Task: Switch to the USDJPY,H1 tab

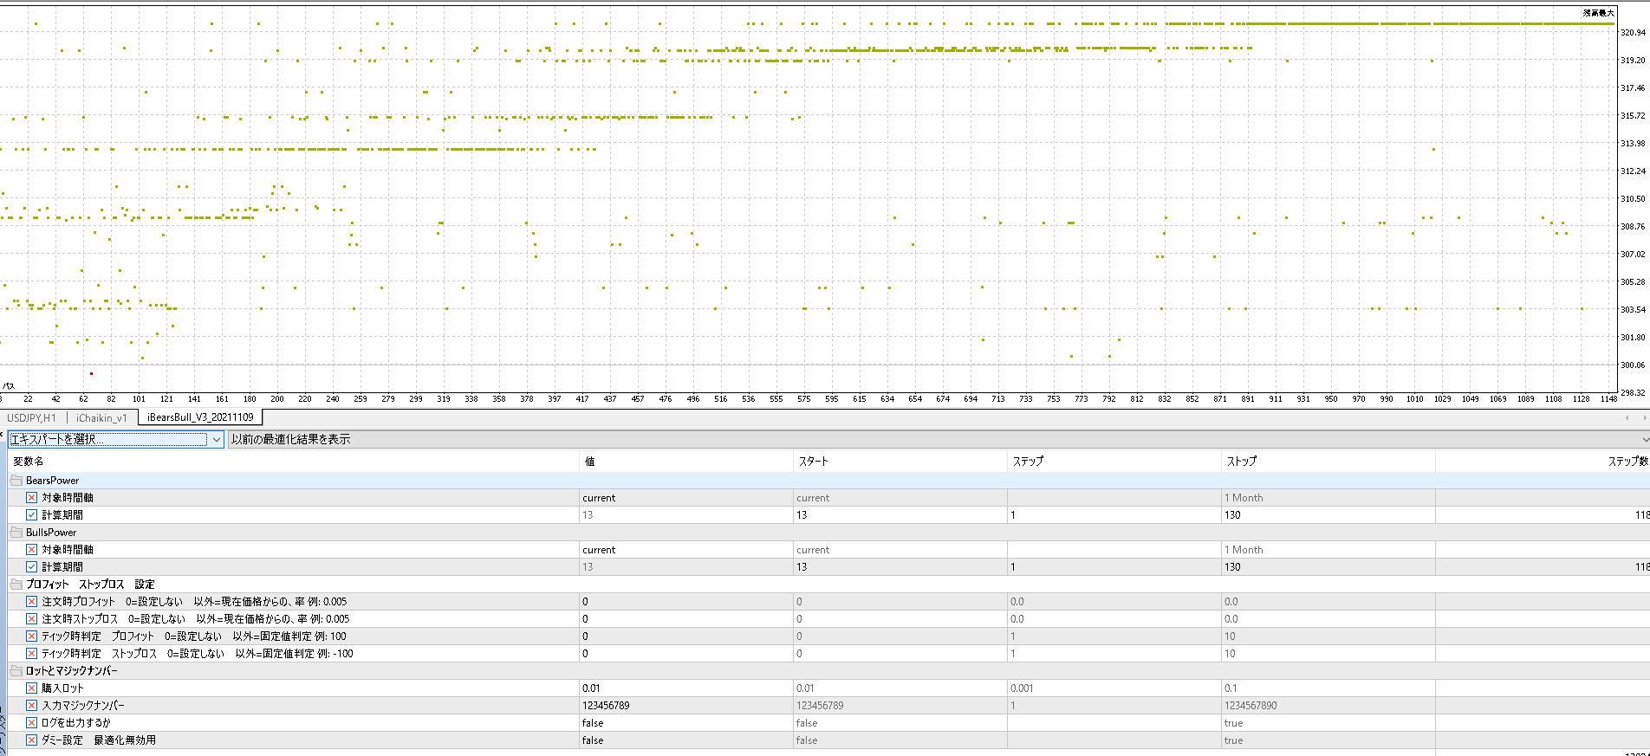Action: (32, 417)
